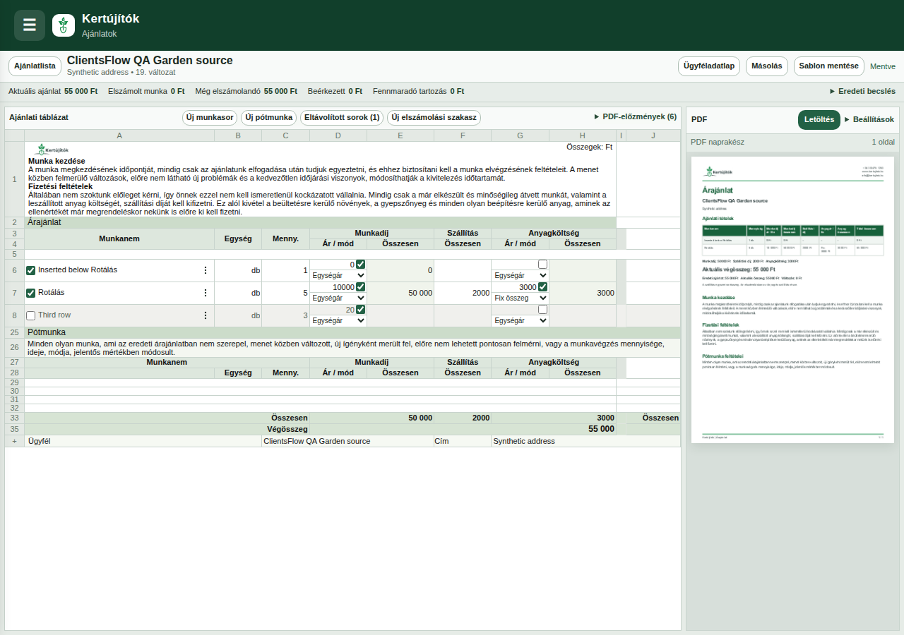Open the three-dot menu for Third row

pyautogui.click(x=206, y=315)
